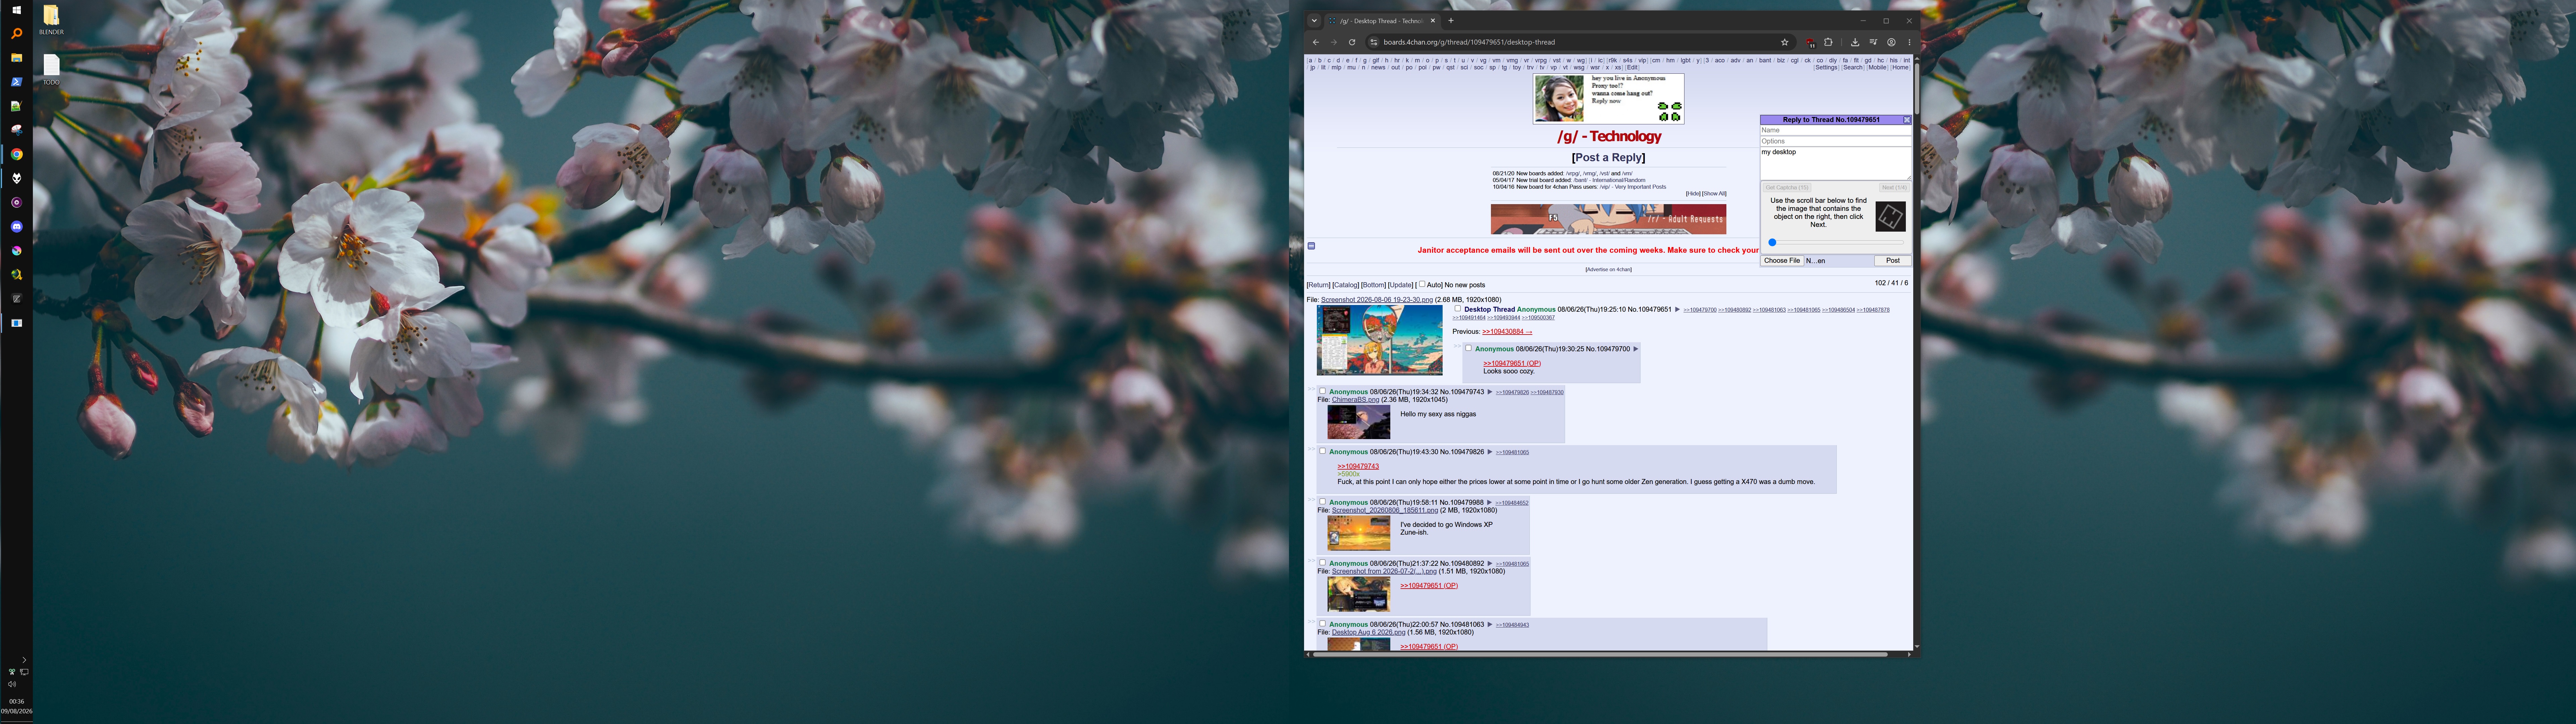Expand hidden taskbar tray icons chevron
Image resolution: width=2576 pixels, height=724 pixels.
coord(24,660)
